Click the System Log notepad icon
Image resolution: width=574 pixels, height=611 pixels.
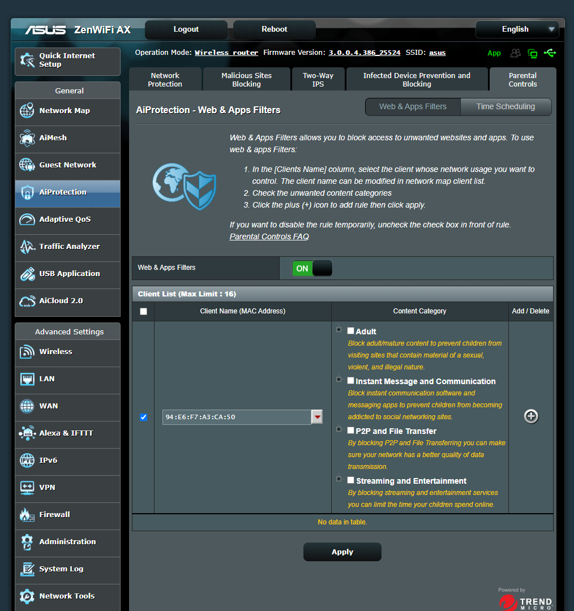click(x=27, y=569)
